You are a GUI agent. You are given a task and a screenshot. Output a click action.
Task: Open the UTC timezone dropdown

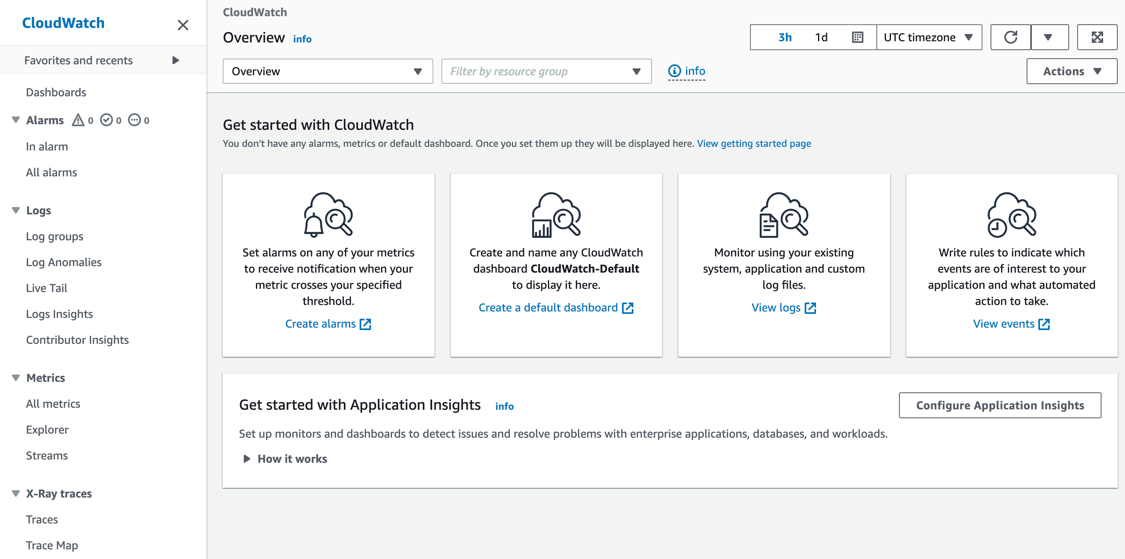tap(929, 38)
